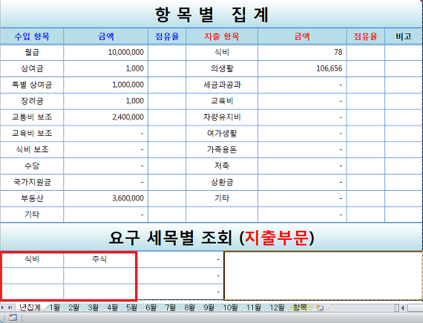The image size is (423, 323).
Task: Select the 세금과공과 cell
Action: click(x=222, y=85)
